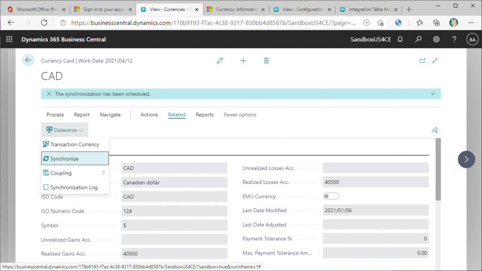Screen dimensions: 482x271
Task: Click the ISO Code field
Action: (x=174, y=197)
